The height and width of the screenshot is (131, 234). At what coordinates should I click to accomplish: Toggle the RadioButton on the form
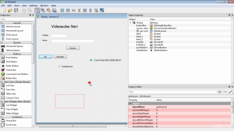click(60, 67)
